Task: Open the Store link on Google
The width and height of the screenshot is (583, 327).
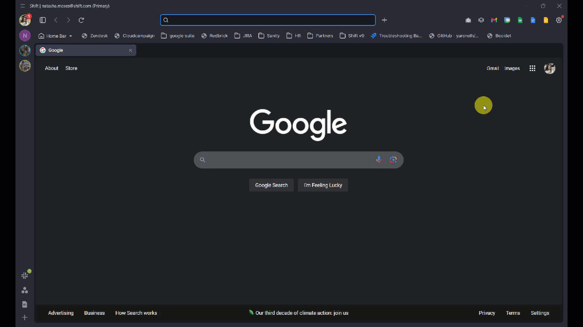Action: pos(72,68)
